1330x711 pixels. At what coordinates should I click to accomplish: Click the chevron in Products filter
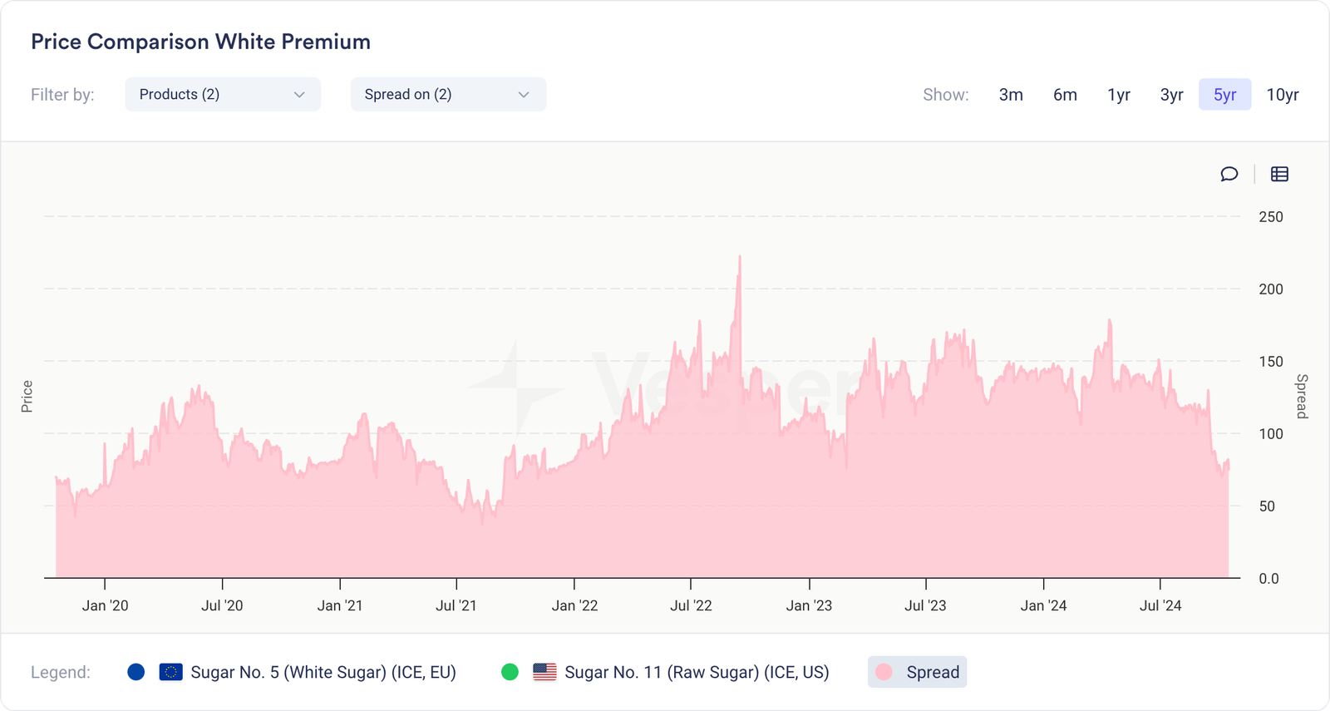(299, 95)
